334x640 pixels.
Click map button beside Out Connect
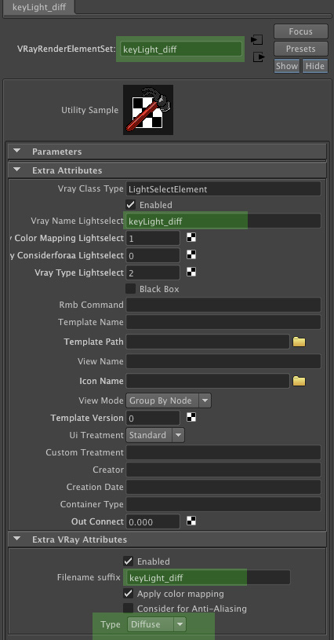tap(191, 521)
